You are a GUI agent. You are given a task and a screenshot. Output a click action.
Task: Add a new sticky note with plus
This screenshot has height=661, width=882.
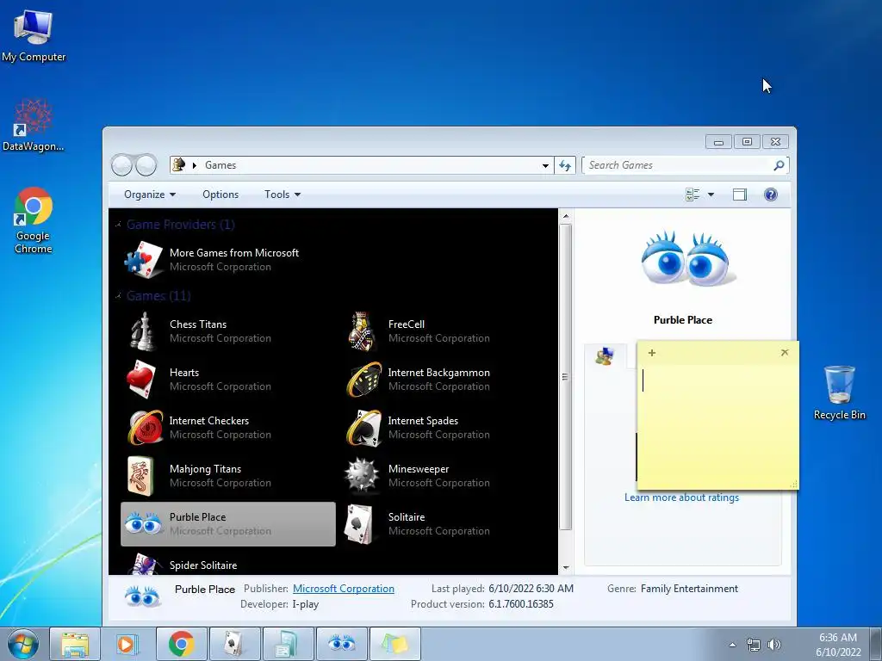coord(652,353)
